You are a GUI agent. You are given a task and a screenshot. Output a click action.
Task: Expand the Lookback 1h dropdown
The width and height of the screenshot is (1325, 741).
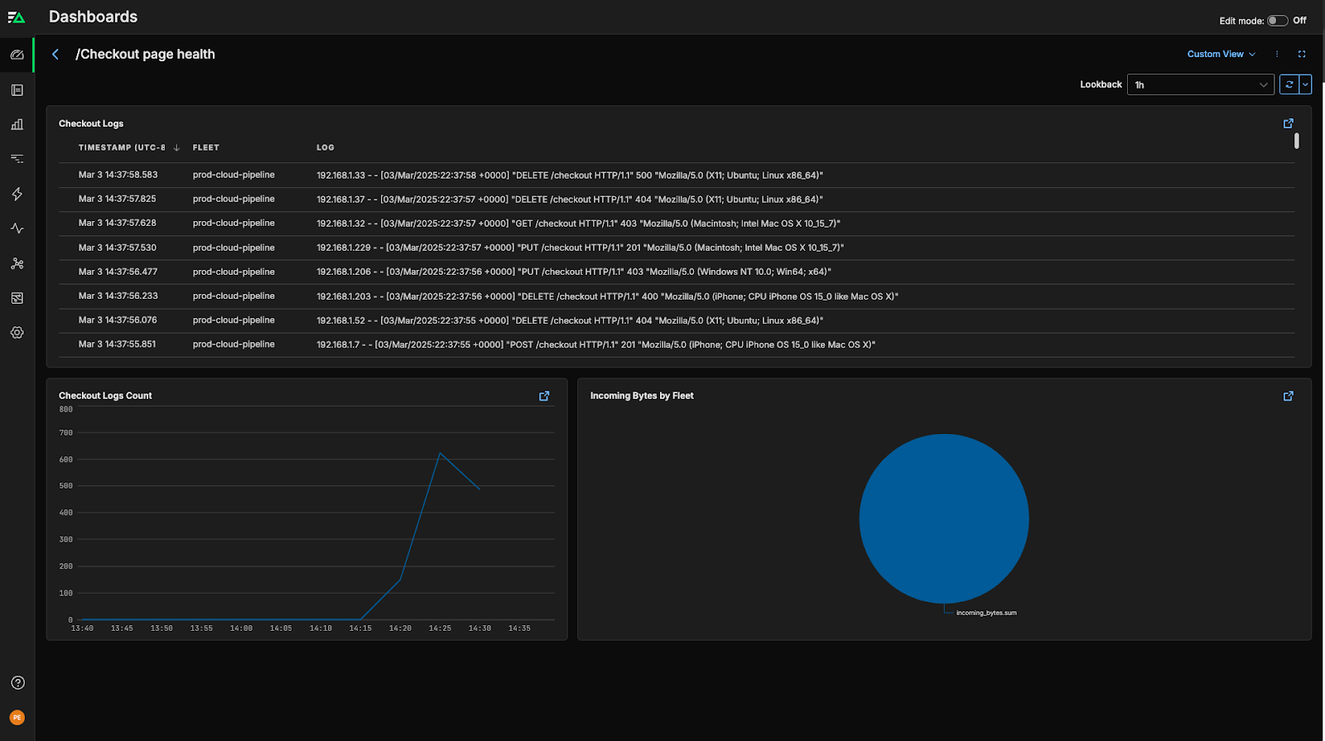(x=1200, y=84)
